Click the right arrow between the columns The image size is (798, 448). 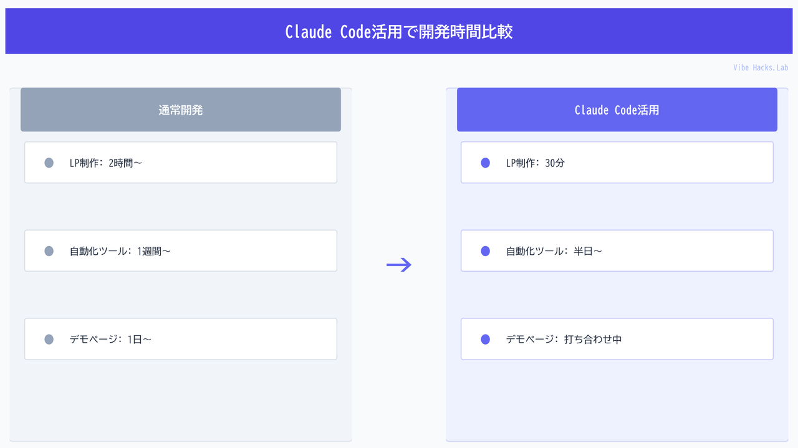(399, 265)
